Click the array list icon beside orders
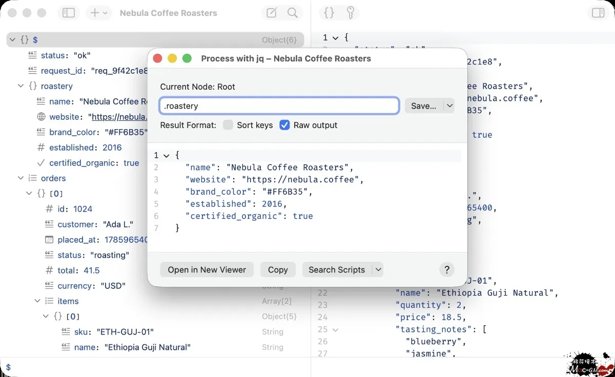Screen dimensions: 615x377 coord(33,178)
